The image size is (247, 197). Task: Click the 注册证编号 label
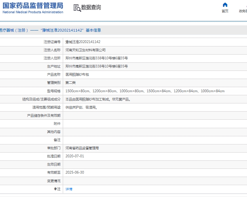[52, 42]
